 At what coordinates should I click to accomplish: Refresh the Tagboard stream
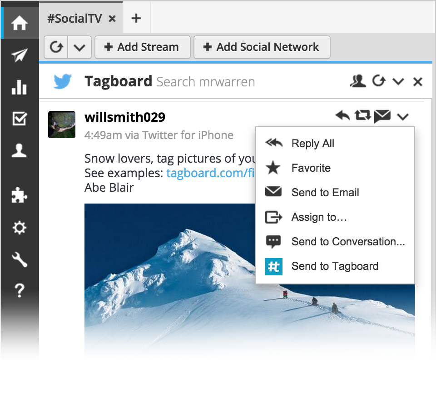[379, 81]
